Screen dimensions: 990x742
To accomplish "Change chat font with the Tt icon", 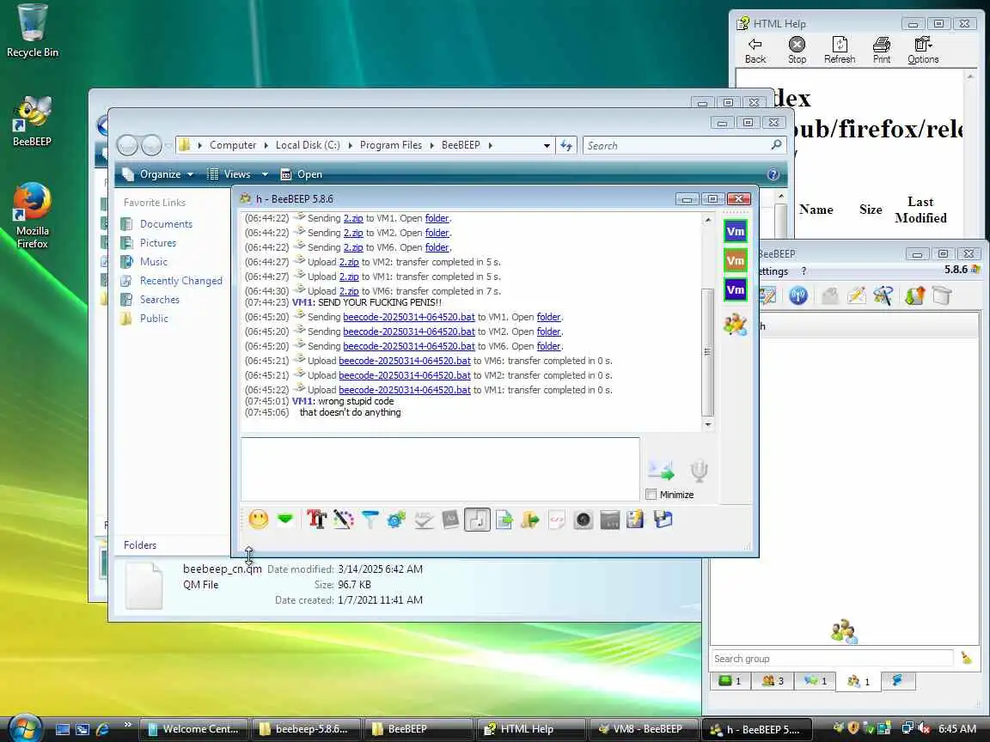I will [x=316, y=520].
